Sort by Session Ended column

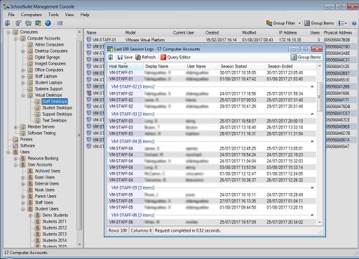point(292,67)
